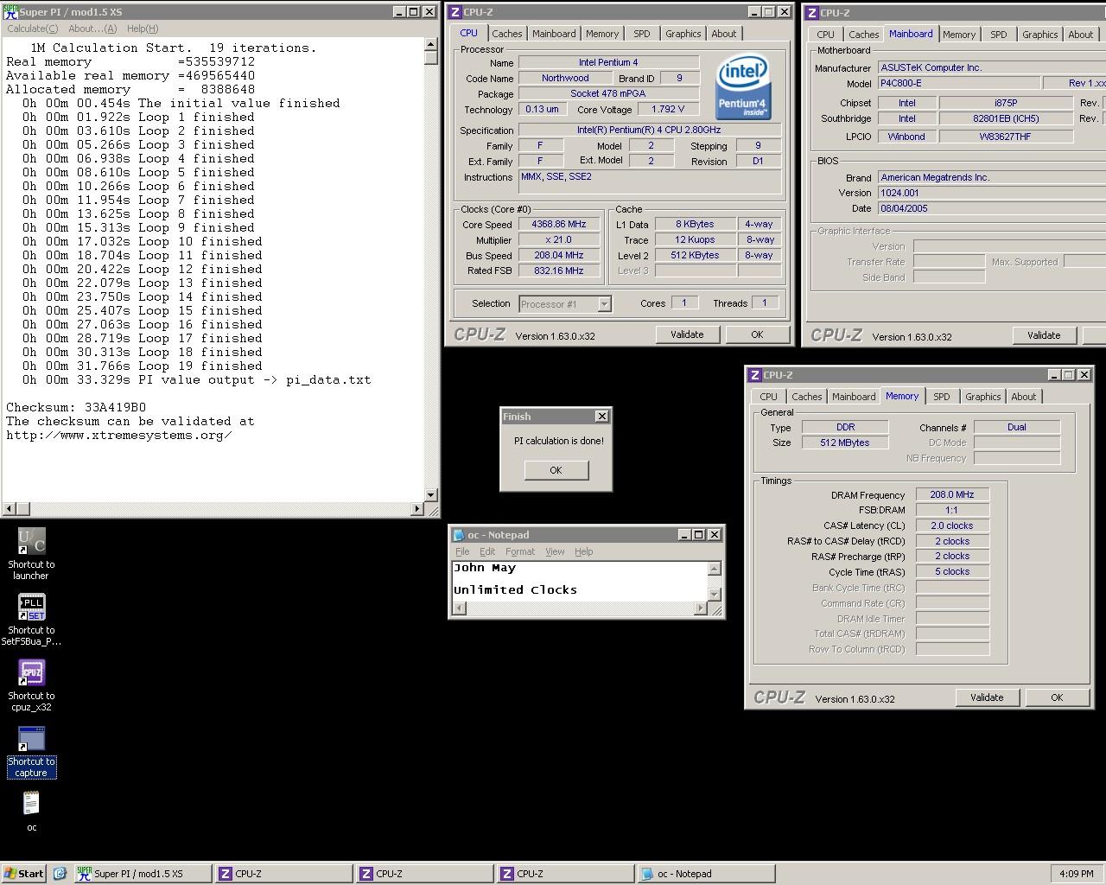Click the Intel Pentium 4 logo
This screenshot has width=1106, height=885.
tap(743, 87)
